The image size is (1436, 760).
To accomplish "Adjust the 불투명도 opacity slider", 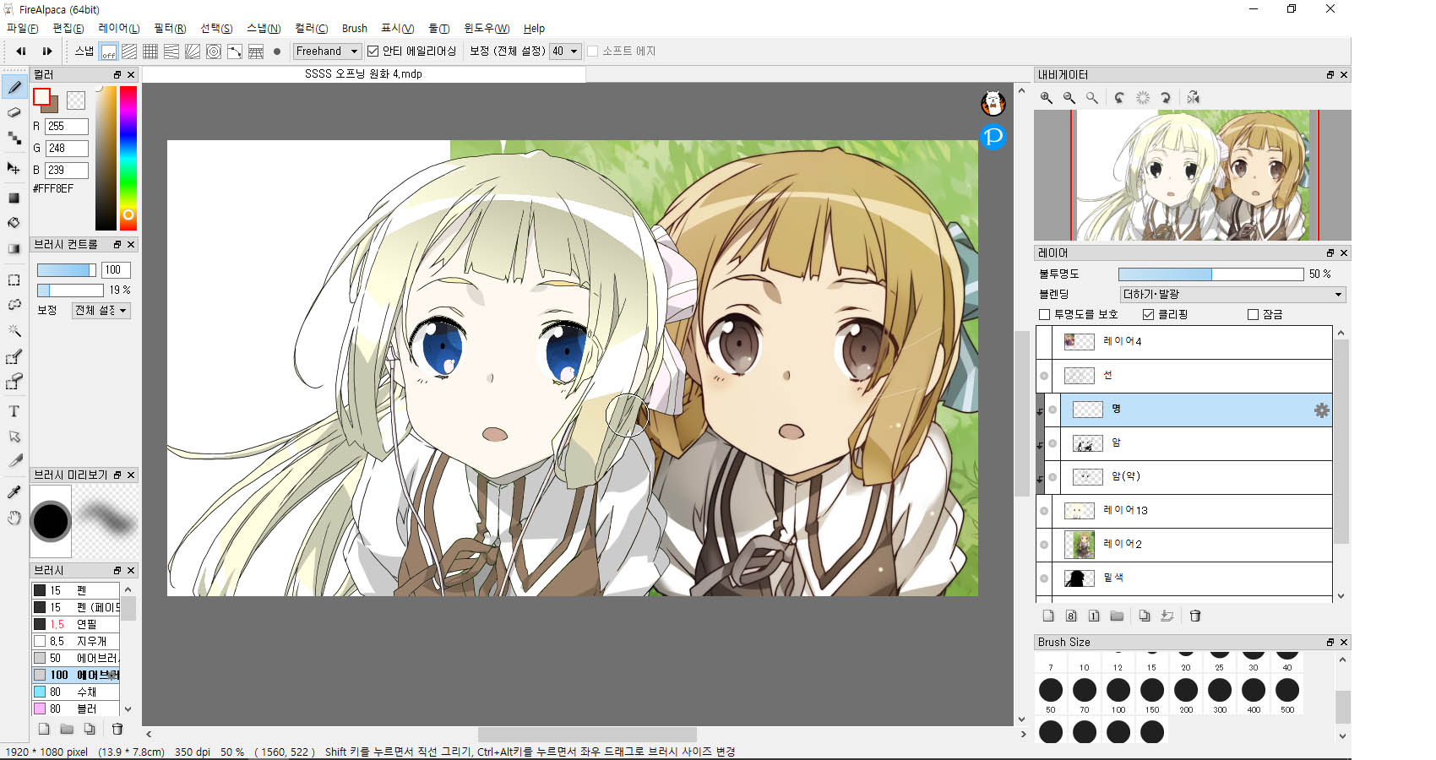I will pyautogui.click(x=1210, y=274).
